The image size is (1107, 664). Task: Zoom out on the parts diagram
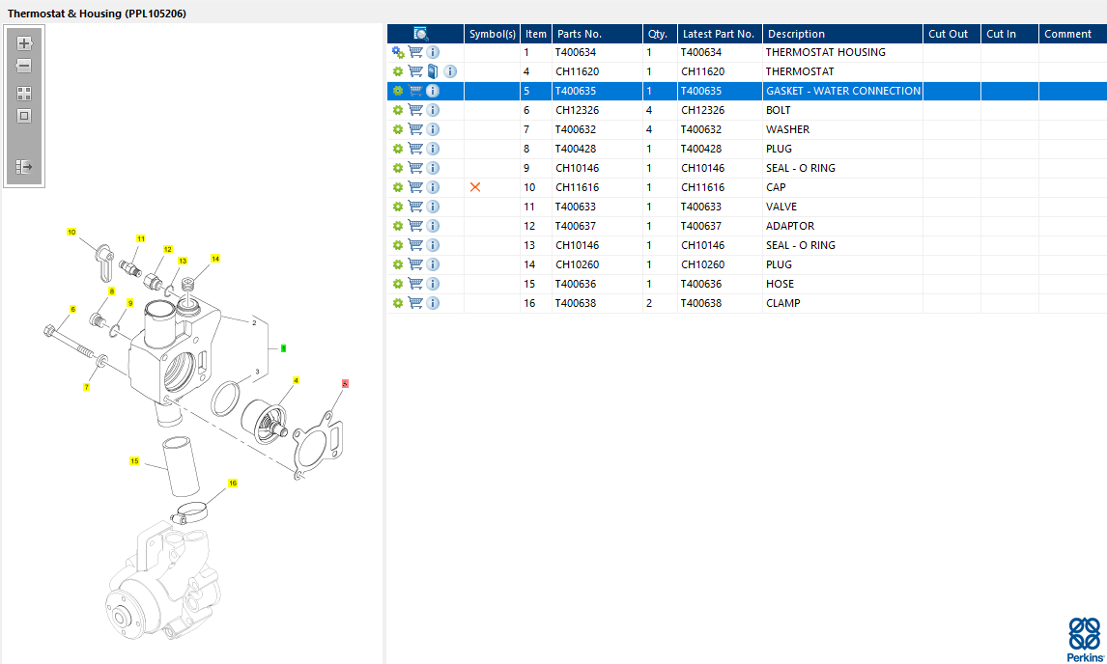click(x=24, y=66)
